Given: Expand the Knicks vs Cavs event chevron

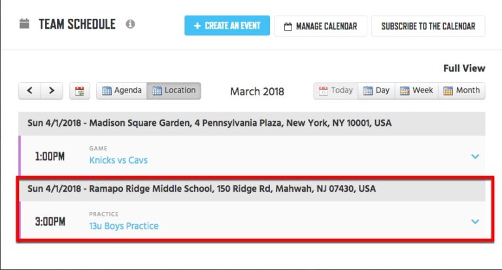Looking at the screenshot, I should click(475, 157).
